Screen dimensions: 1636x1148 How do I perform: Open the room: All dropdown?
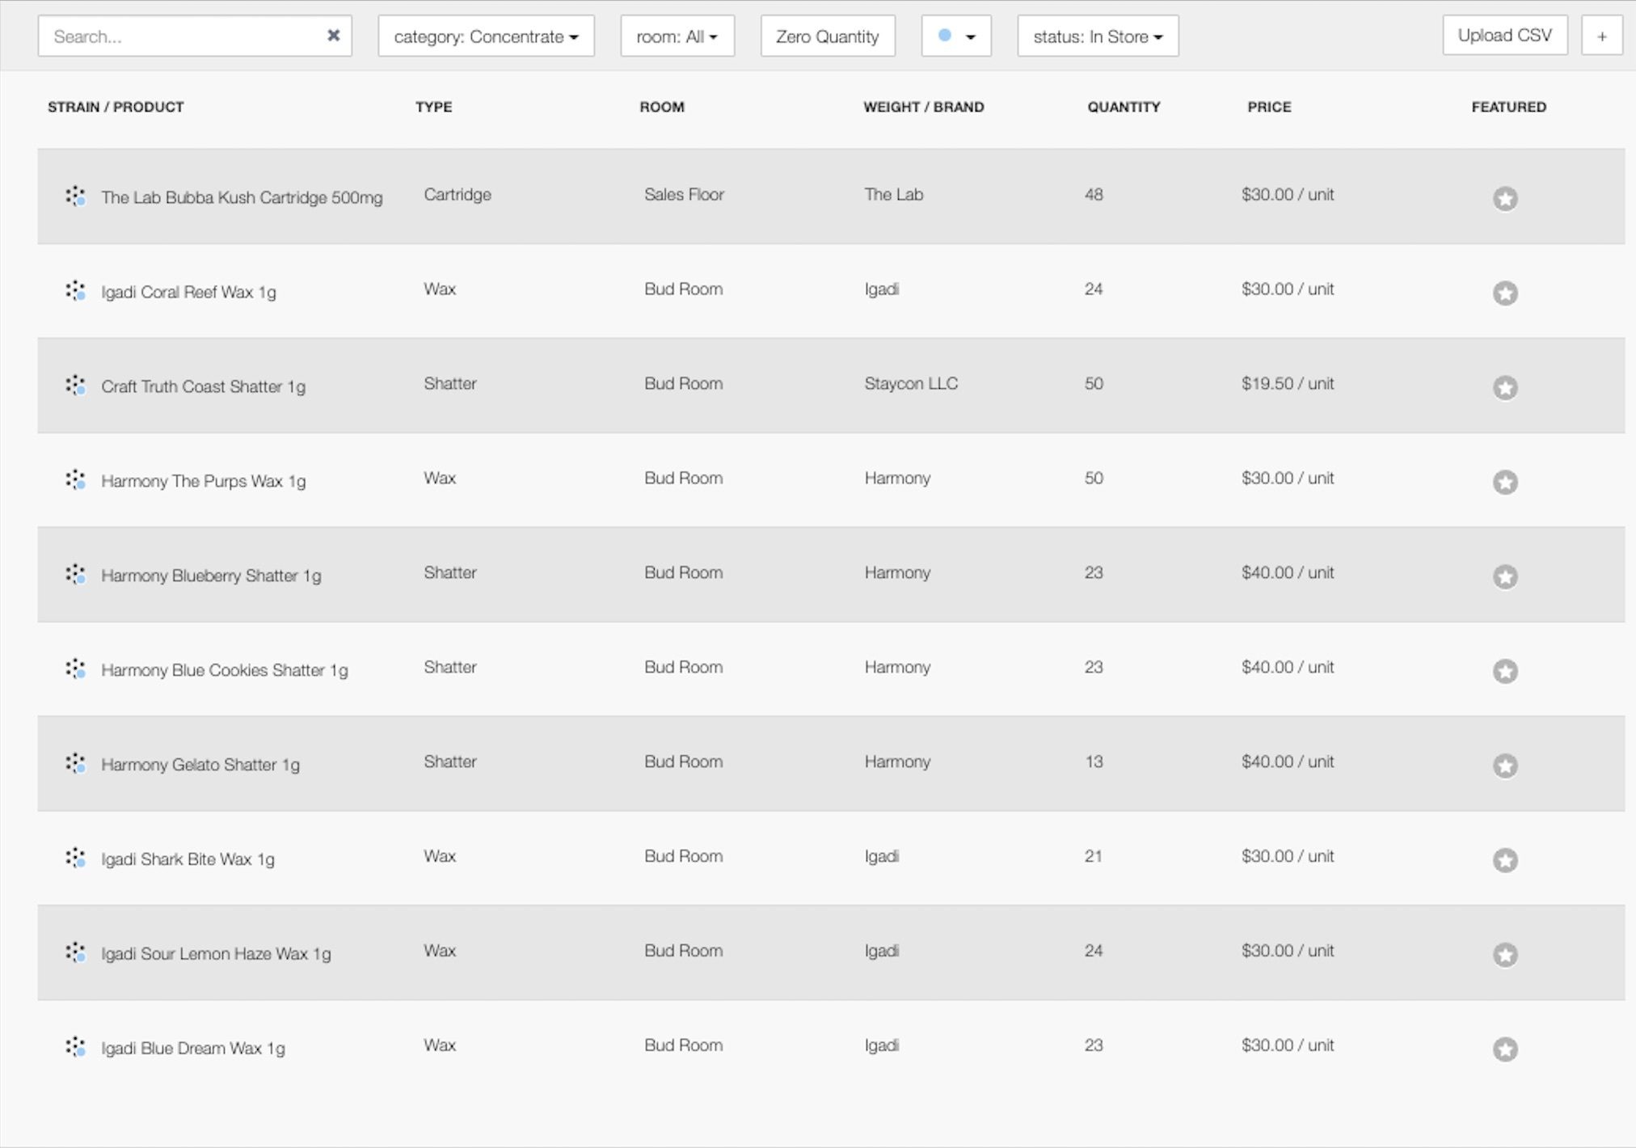tap(677, 36)
